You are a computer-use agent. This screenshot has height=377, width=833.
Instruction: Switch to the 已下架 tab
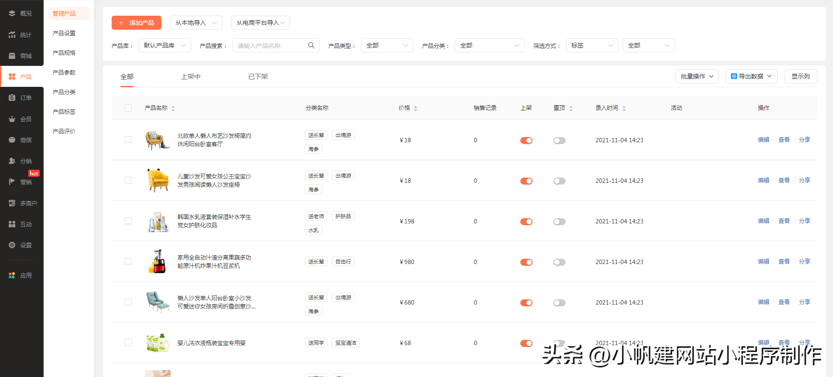point(258,77)
